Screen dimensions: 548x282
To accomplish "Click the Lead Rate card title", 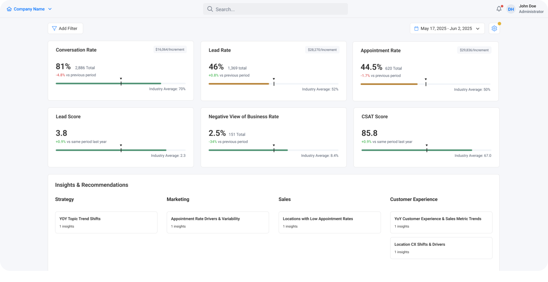I will tap(220, 50).
